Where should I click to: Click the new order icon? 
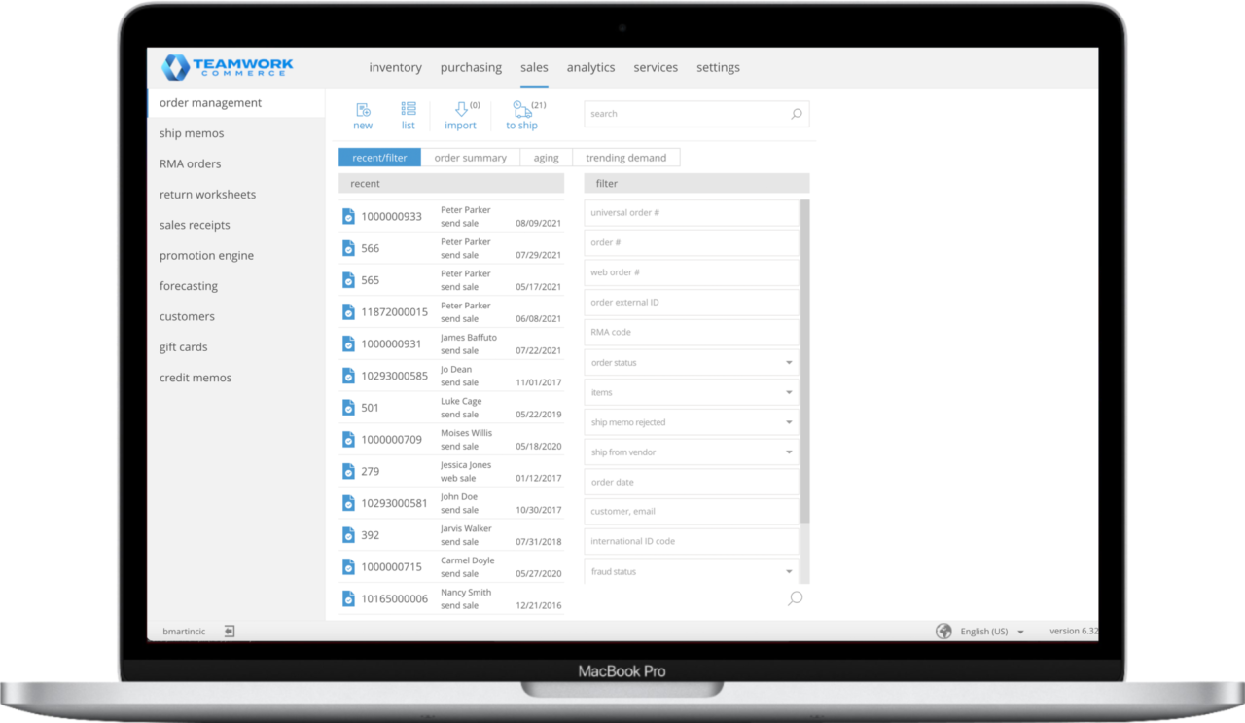pyautogui.click(x=363, y=113)
